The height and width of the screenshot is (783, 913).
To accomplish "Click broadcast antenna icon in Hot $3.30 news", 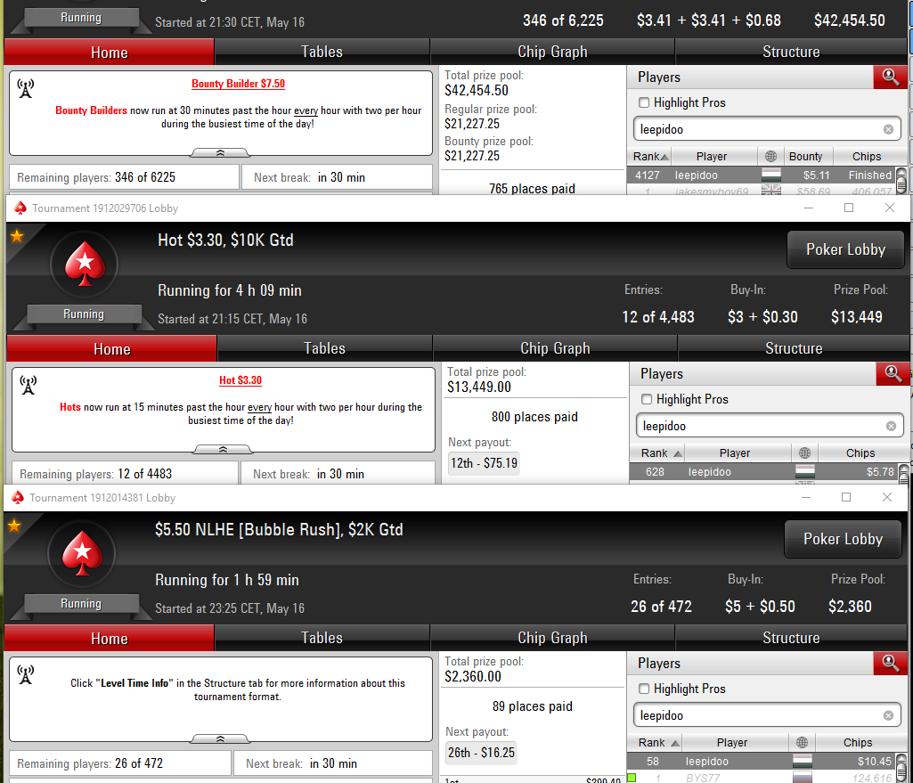I will (28, 385).
